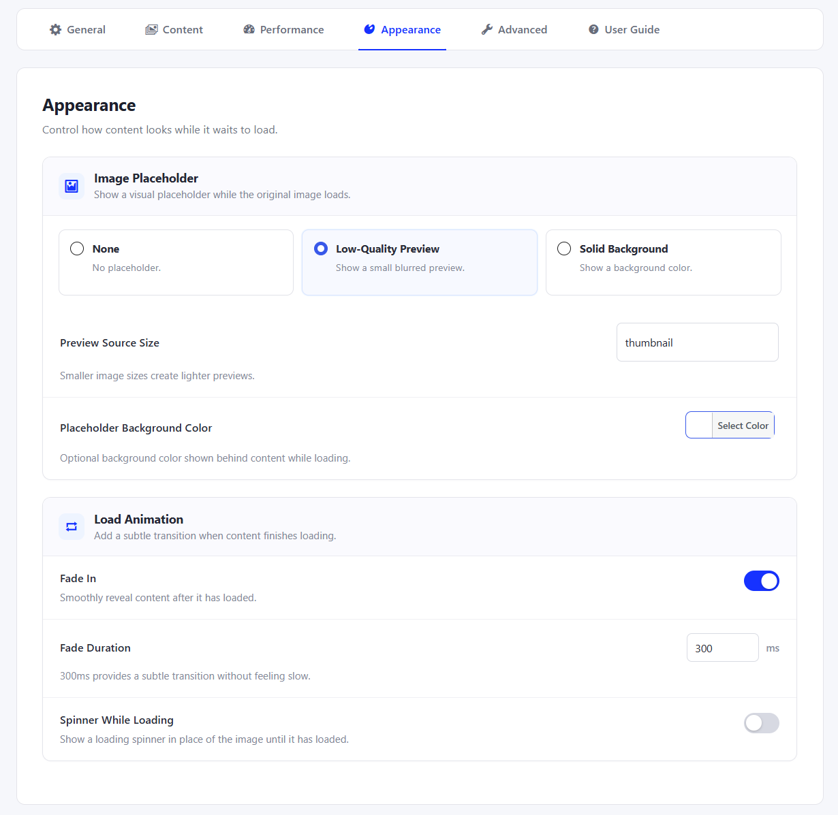Select the Low-Quality Preview radio button

point(321,249)
